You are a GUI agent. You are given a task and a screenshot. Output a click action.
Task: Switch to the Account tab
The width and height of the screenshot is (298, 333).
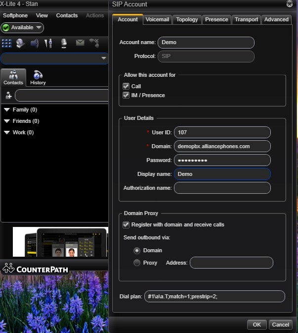(x=128, y=19)
